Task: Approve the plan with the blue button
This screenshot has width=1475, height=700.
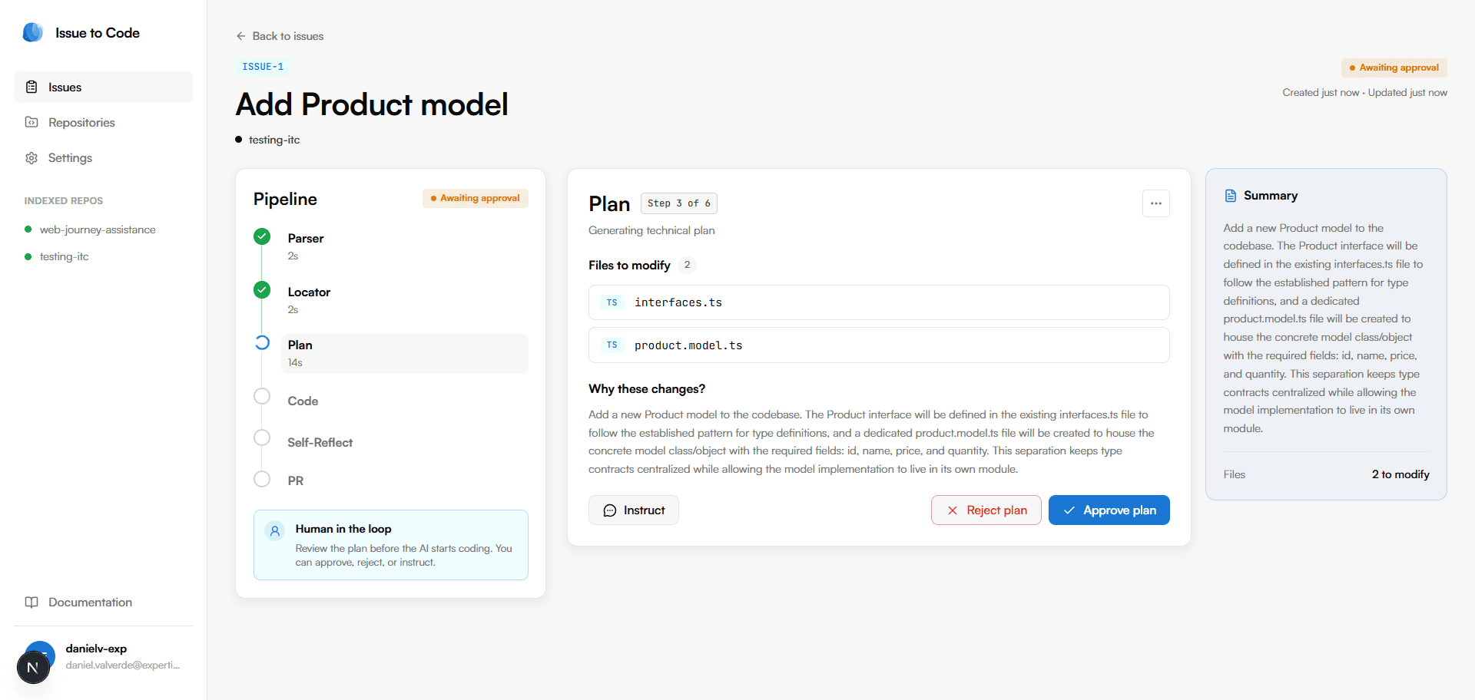Action: point(1109,510)
